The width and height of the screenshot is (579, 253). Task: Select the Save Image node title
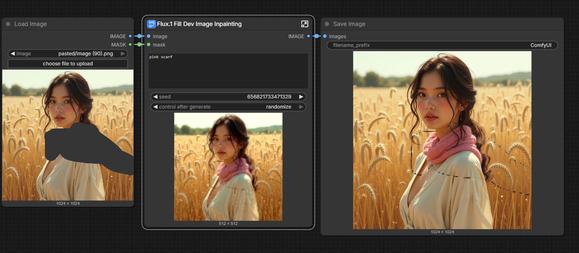pos(349,24)
